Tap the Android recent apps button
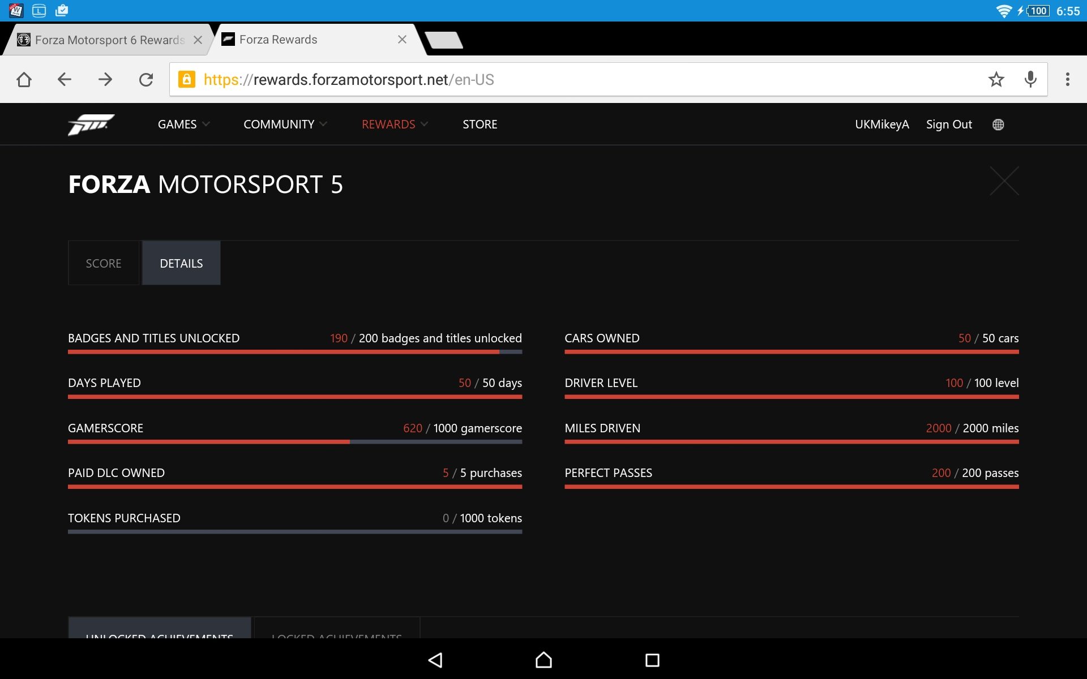1087x679 pixels. [x=652, y=660]
